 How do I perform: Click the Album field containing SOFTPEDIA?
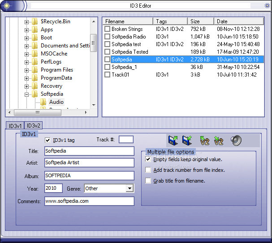point(89,175)
